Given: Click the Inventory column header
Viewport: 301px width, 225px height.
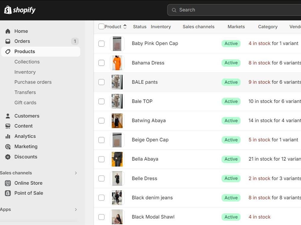Looking at the screenshot, I should pos(161,27).
